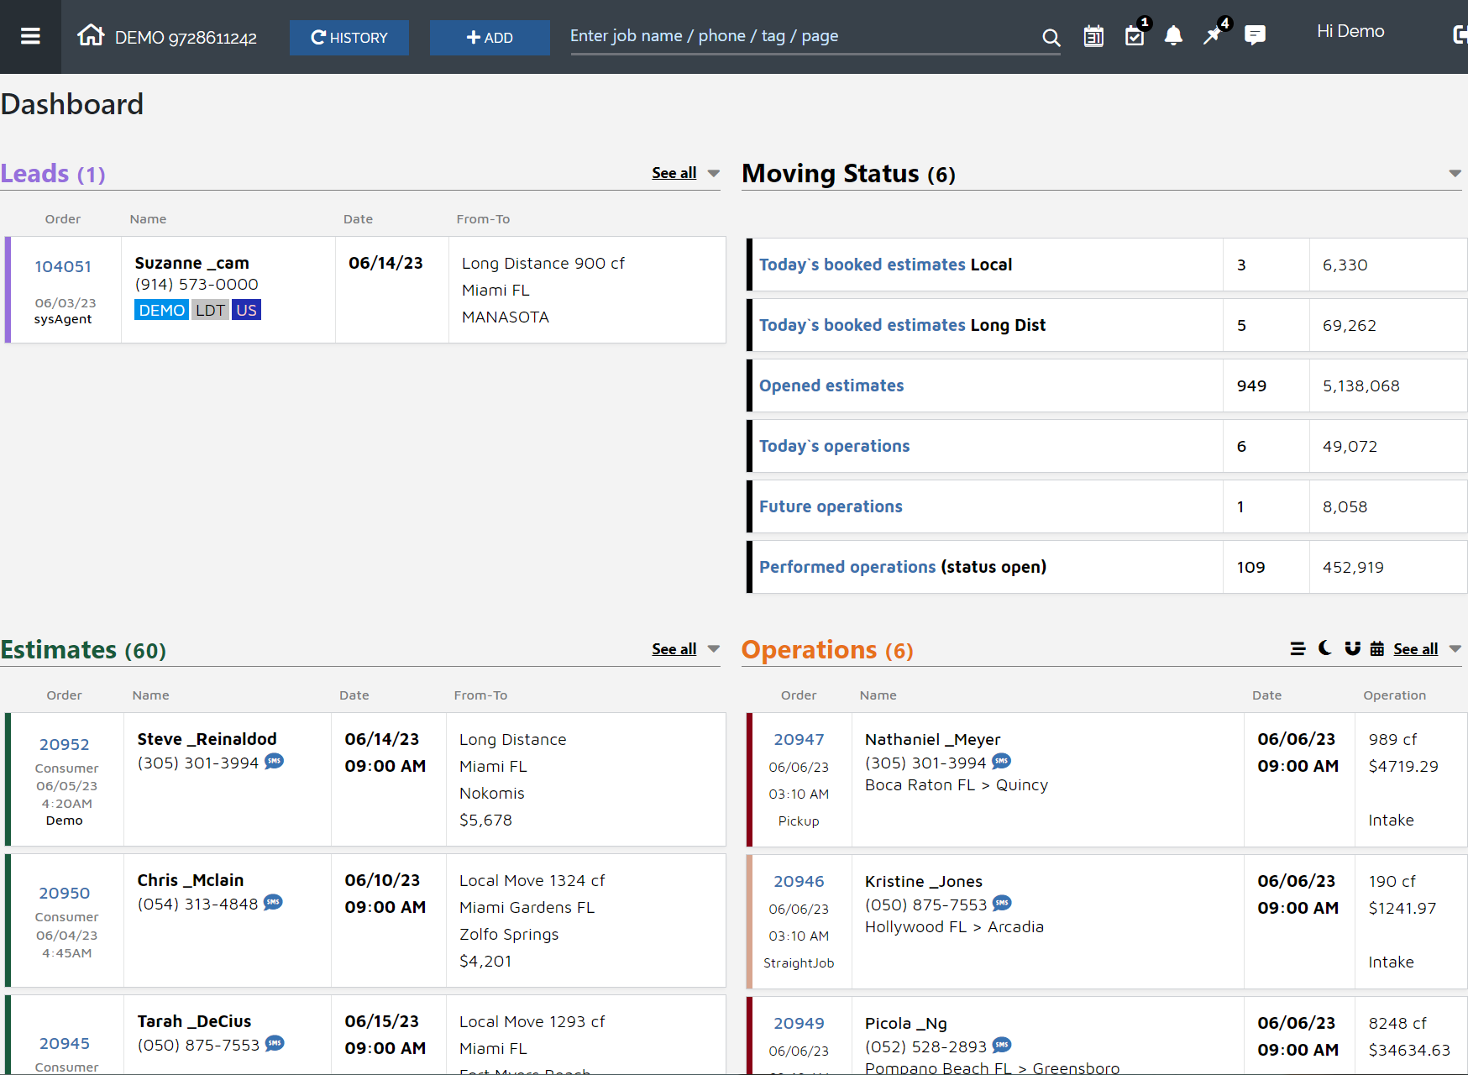Screen dimensions: 1468x1075
Task: Click the magnet icon in Operations header
Action: coord(1352,648)
